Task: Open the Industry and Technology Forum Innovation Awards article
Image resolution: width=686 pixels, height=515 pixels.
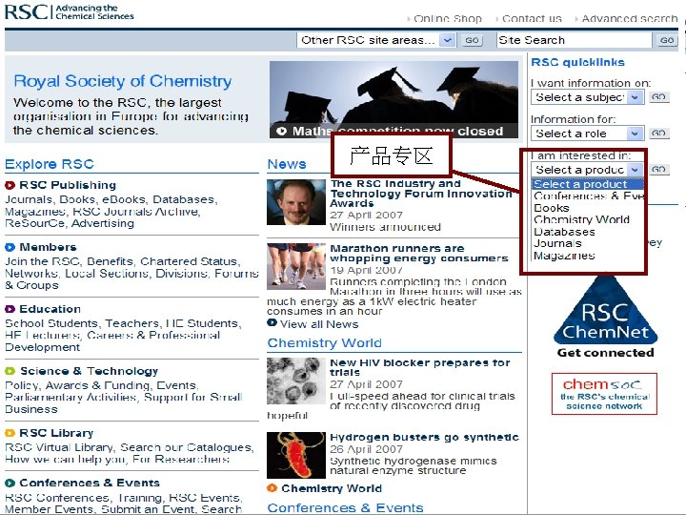Action: tap(421, 193)
